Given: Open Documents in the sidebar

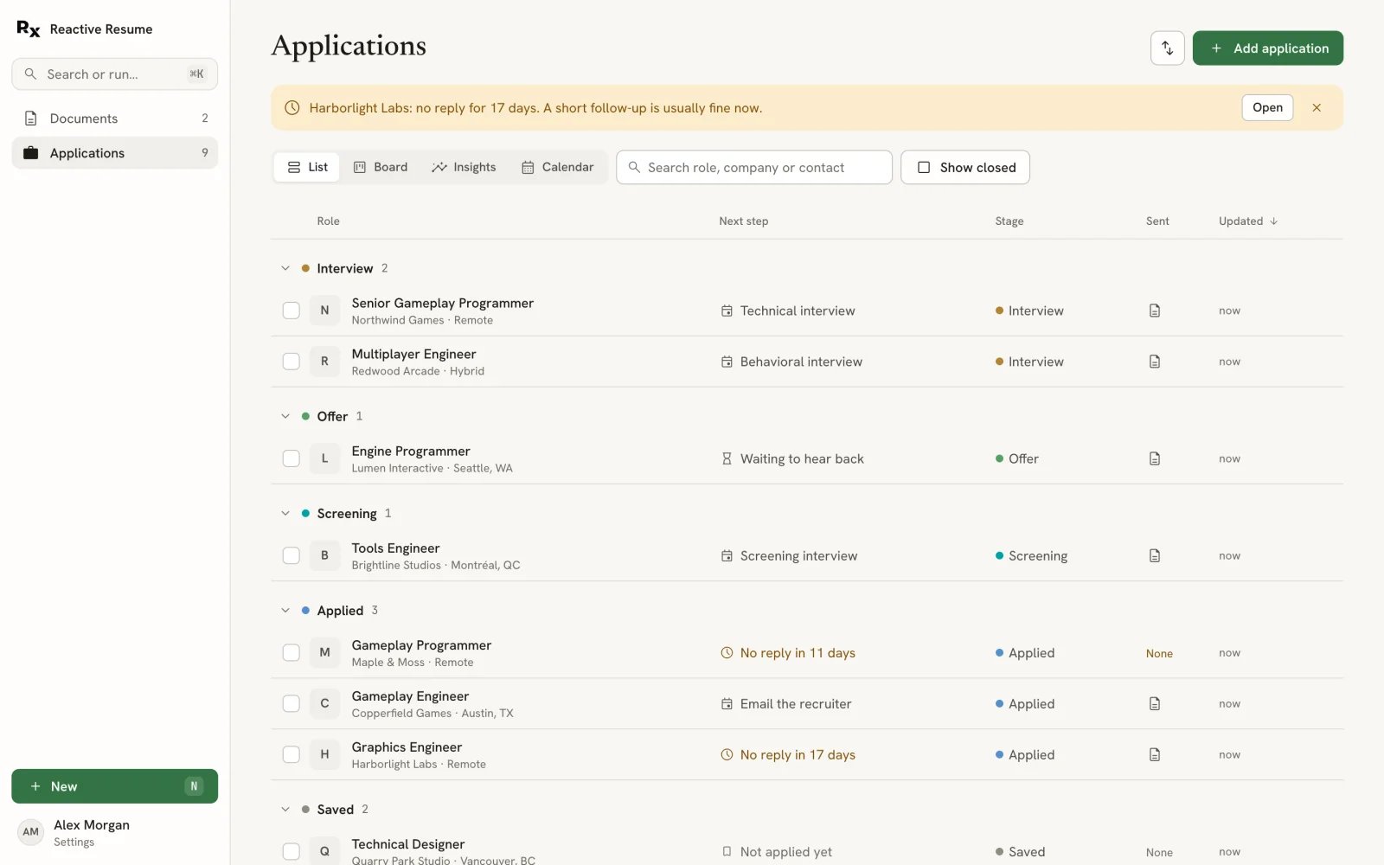Looking at the screenshot, I should coord(115,119).
